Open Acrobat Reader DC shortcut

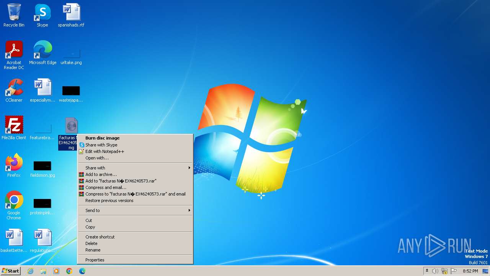pos(14,55)
